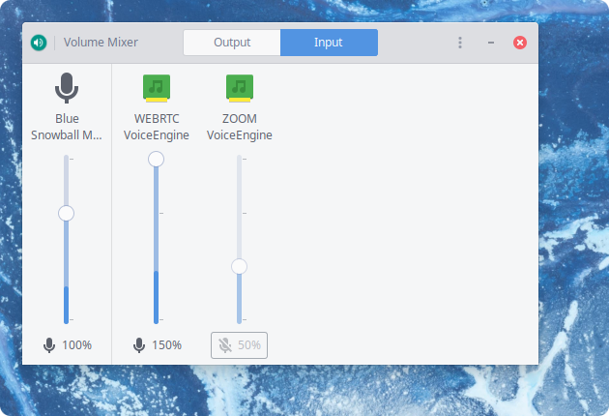Minimize the Volume Mixer window
This screenshot has height=416, width=609.
[491, 43]
